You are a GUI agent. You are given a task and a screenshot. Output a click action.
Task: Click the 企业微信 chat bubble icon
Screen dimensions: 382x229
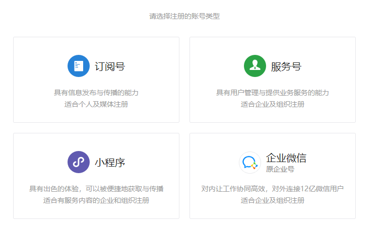pos(250,163)
